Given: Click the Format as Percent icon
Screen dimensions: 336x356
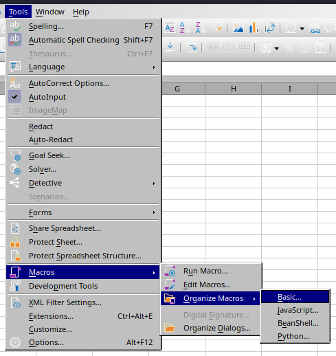Looking at the screenshot, I should pos(289,47).
